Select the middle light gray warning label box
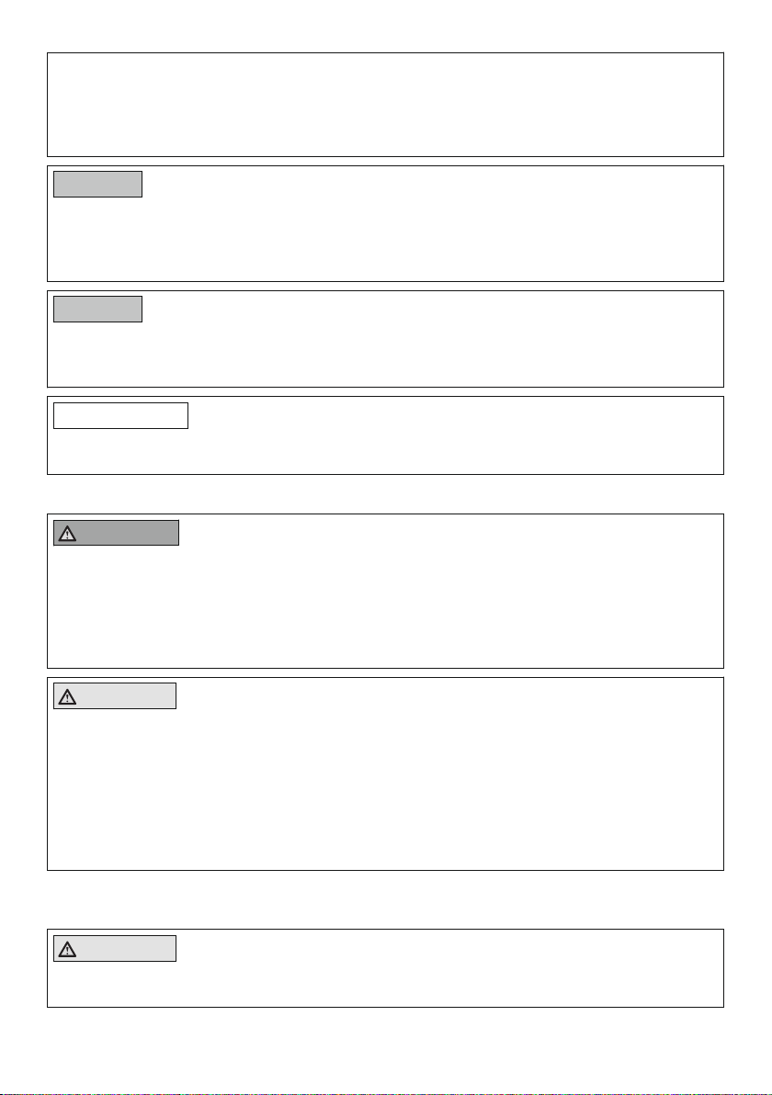This screenshot has height=1095, width=772. (x=115, y=696)
